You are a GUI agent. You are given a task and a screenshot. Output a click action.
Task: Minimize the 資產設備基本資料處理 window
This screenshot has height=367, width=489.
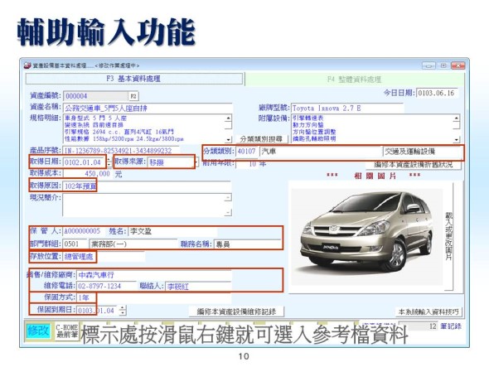[x=428, y=65]
